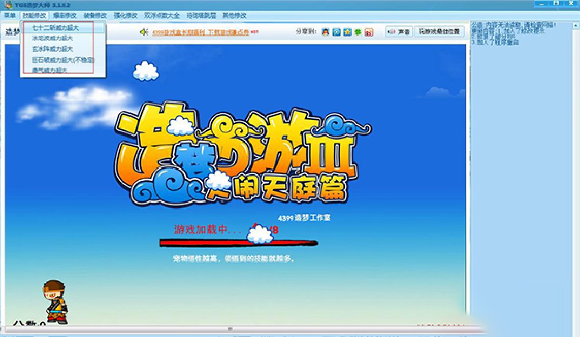Viewport: 580px width, 337px height.
Task: Click the QQ share icon
Action: click(x=325, y=32)
